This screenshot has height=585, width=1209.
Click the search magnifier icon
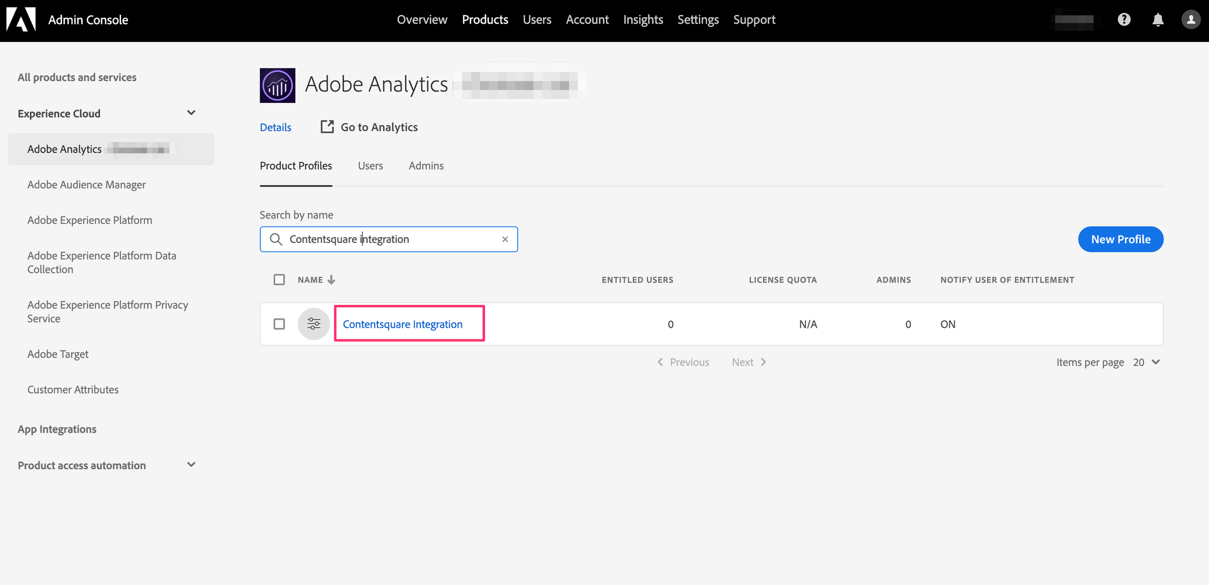click(276, 239)
